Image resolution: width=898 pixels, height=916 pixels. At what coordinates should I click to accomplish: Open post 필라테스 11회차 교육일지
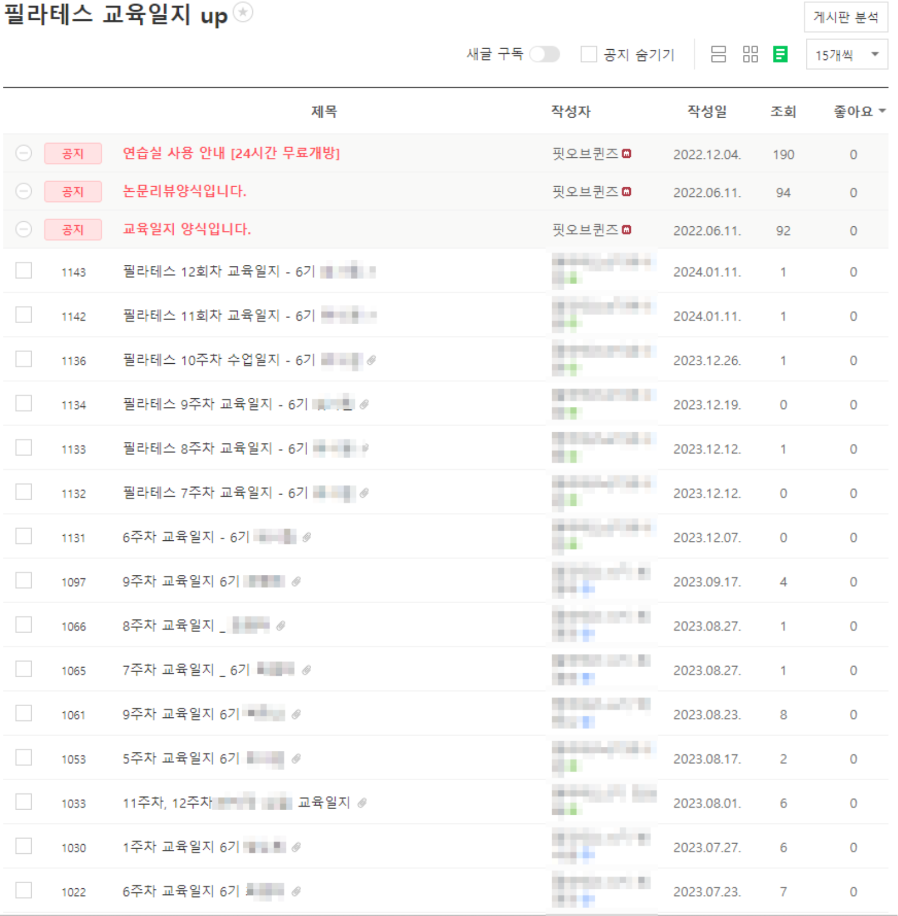click(218, 316)
